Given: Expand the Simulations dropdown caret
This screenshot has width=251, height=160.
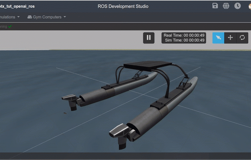Looking at the screenshot, I should [x=18, y=17].
